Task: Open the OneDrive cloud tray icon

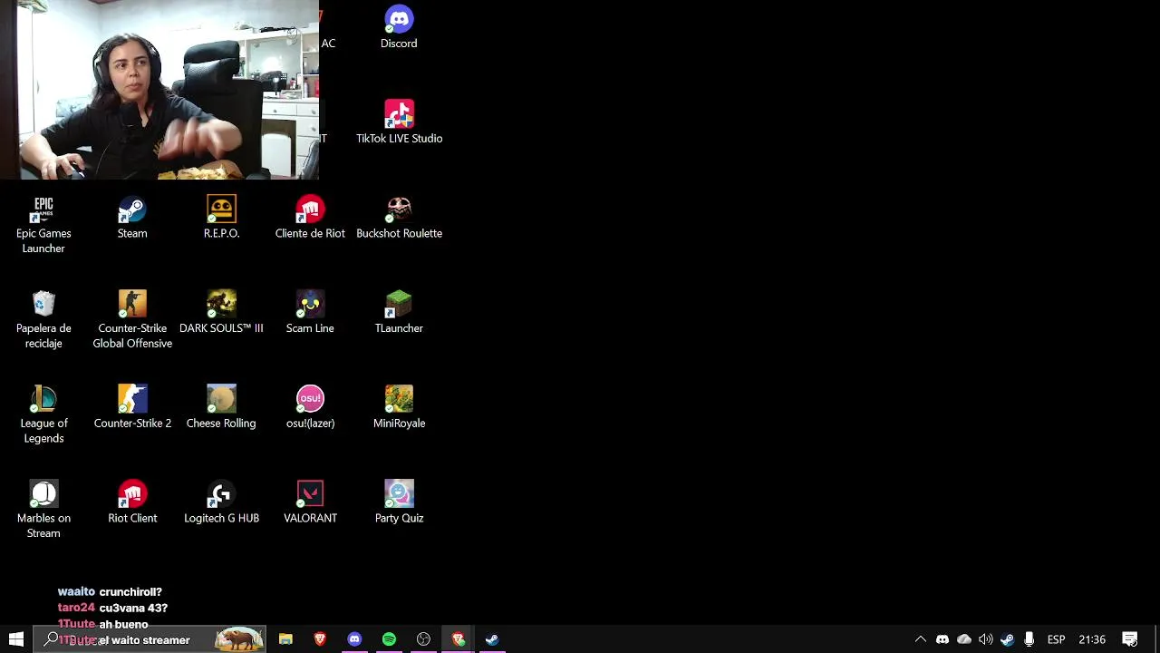Action: pos(964,639)
